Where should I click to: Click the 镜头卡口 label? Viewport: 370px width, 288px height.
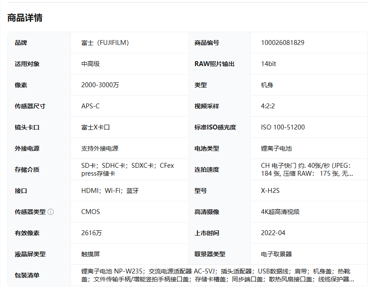pos(27,127)
